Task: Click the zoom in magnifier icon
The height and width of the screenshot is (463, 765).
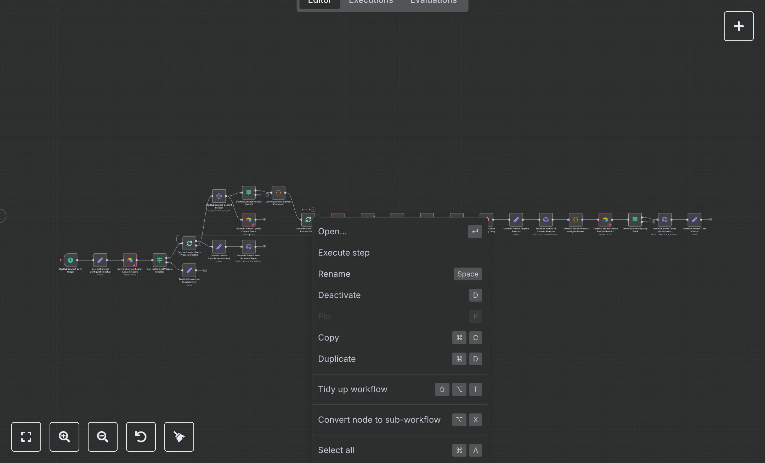Action: (x=64, y=437)
